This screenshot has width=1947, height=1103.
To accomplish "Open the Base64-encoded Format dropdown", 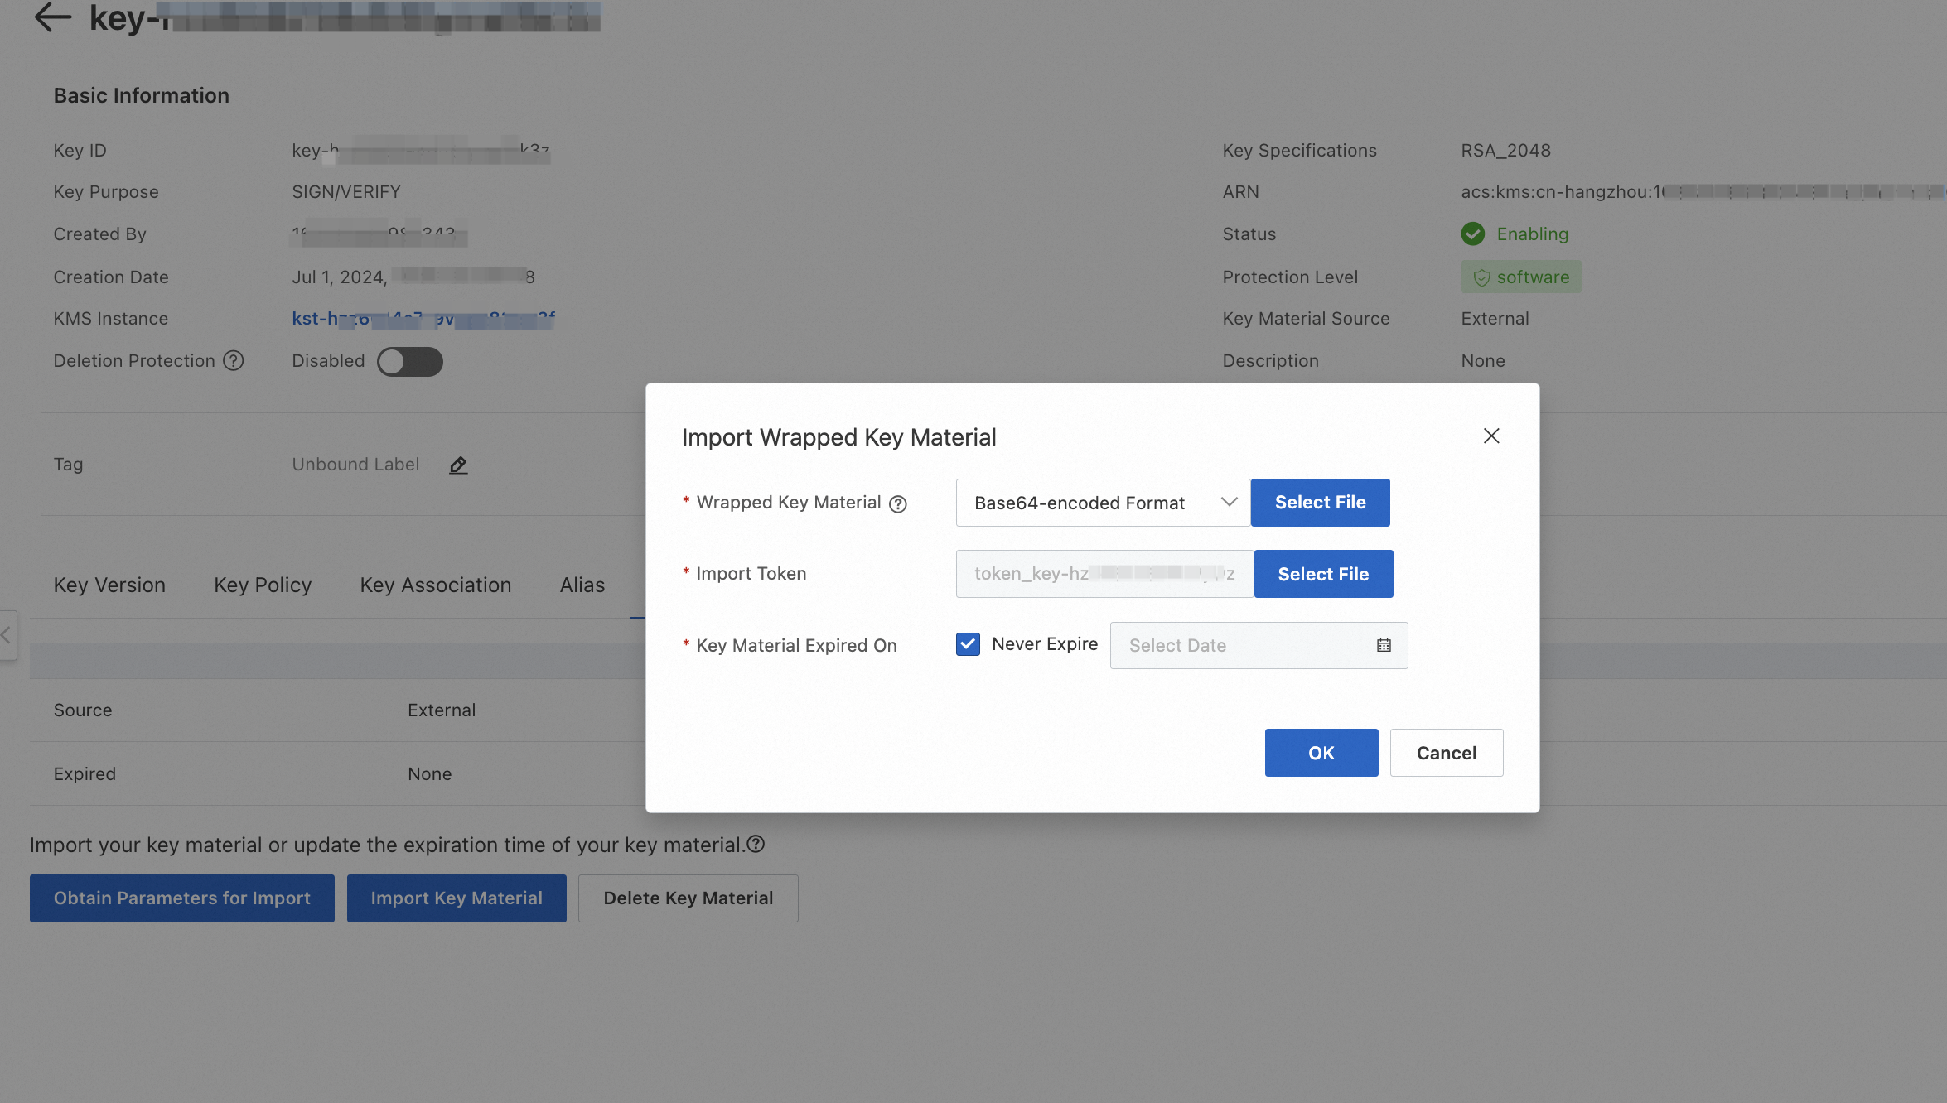I will pyautogui.click(x=1102, y=503).
